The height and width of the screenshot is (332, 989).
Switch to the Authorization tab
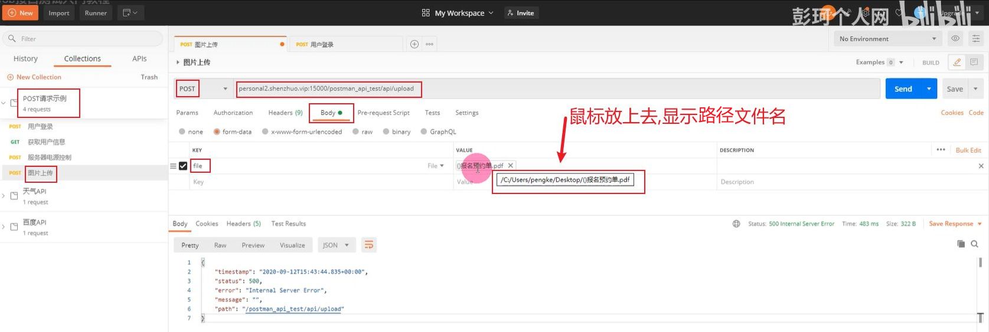click(233, 113)
